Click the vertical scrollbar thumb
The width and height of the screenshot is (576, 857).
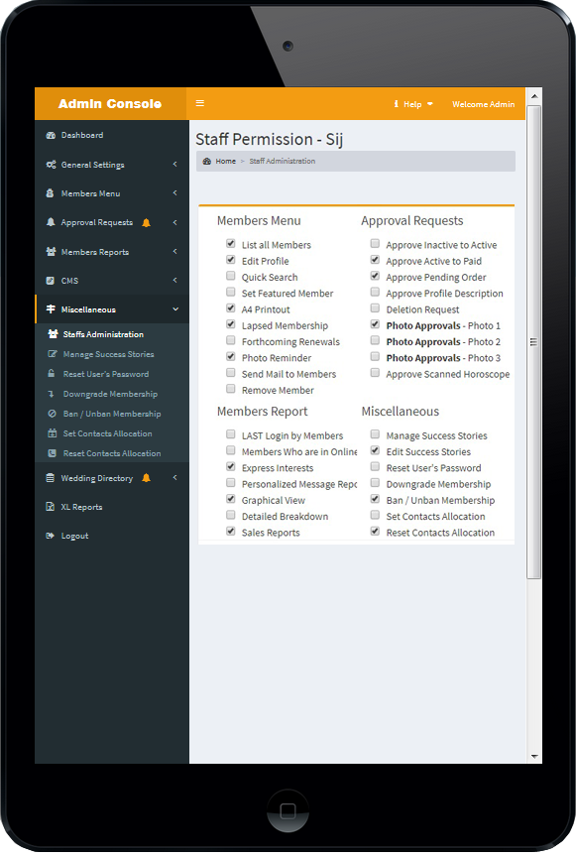point(534,342)
